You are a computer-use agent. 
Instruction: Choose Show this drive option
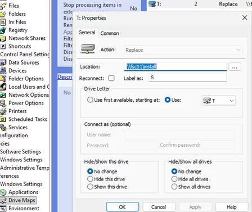point(90,187)
